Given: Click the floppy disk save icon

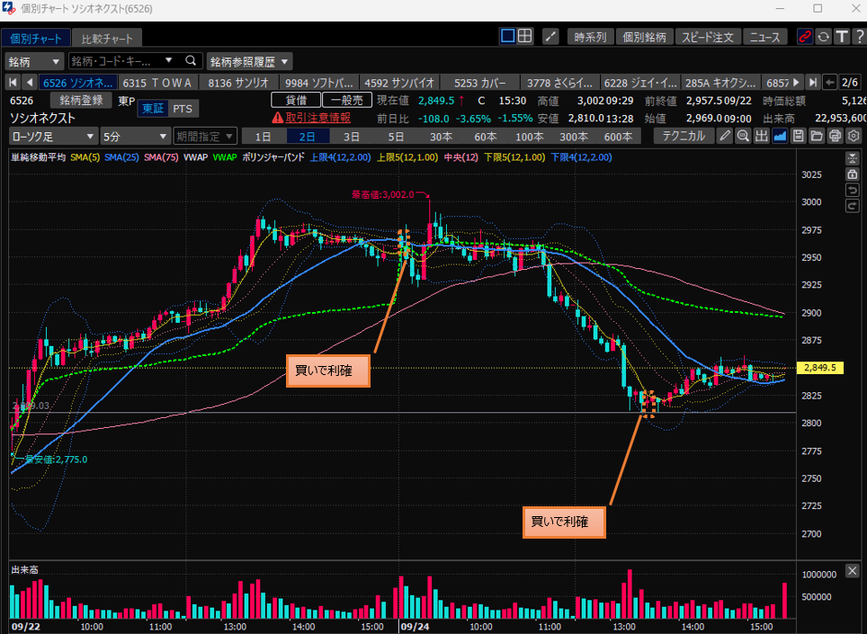Looking at the screenshot, I should click(798, 137).
